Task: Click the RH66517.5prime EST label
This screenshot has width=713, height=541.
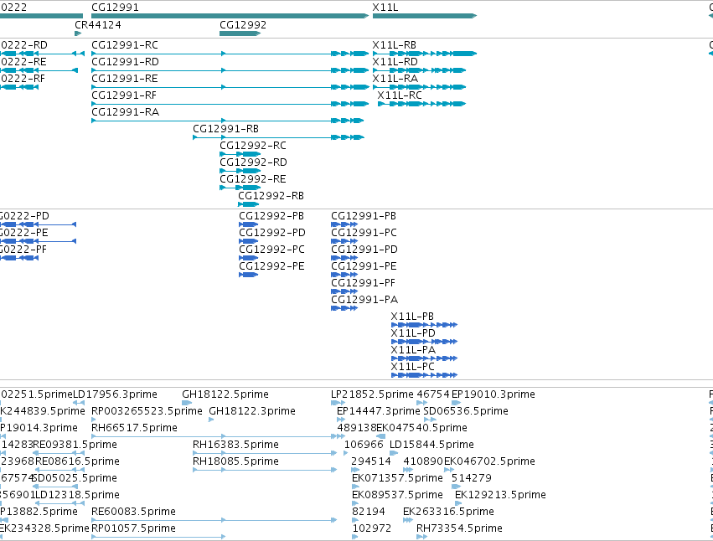Action: point(134,428)
